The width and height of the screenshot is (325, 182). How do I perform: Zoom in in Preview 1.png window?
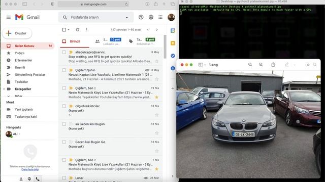(x=261, y=65)
